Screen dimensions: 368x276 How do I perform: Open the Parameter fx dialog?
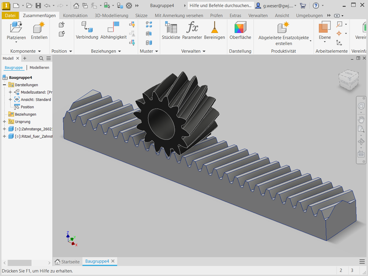point(192,28)
